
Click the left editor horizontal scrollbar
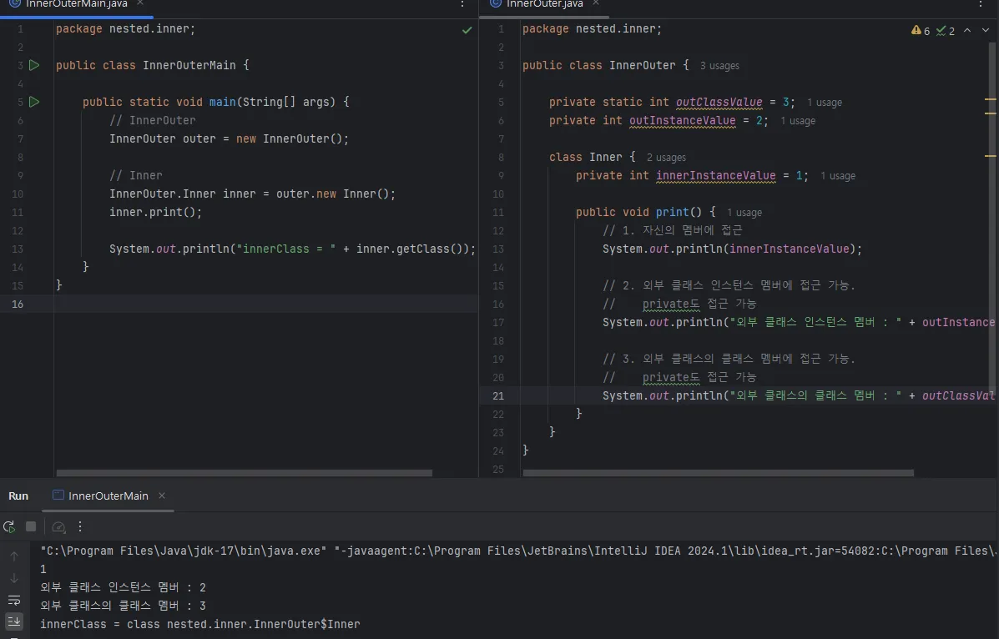coord(244,473)
